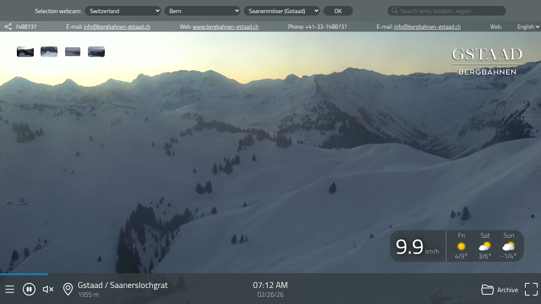Select the third webcam thumbnail
Screen dimensions: 541x304
73,52
